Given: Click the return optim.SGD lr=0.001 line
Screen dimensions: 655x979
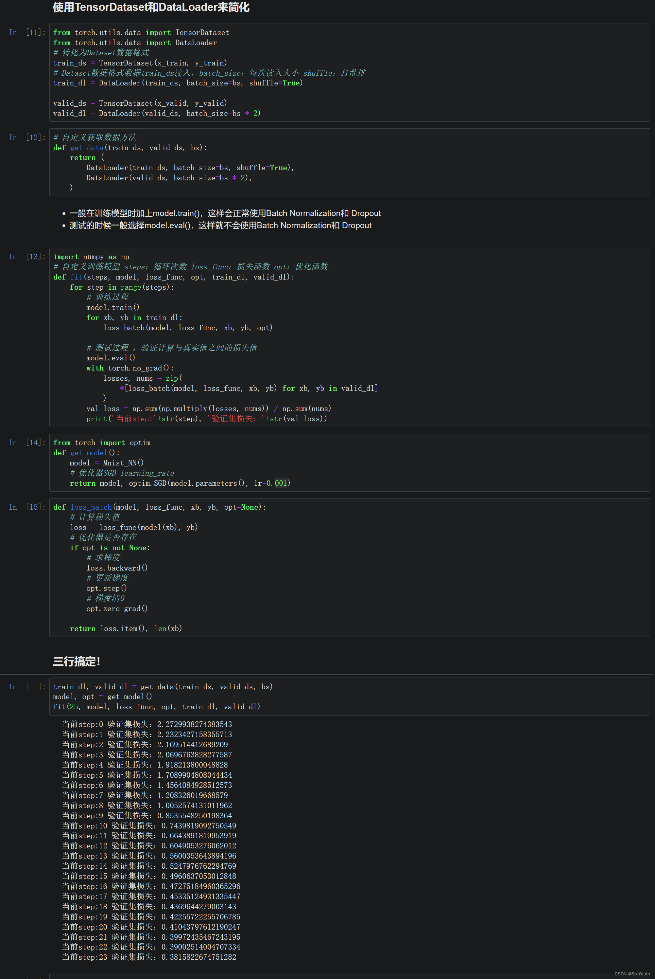Looking at the screenshot, I should tap(180, 483).
